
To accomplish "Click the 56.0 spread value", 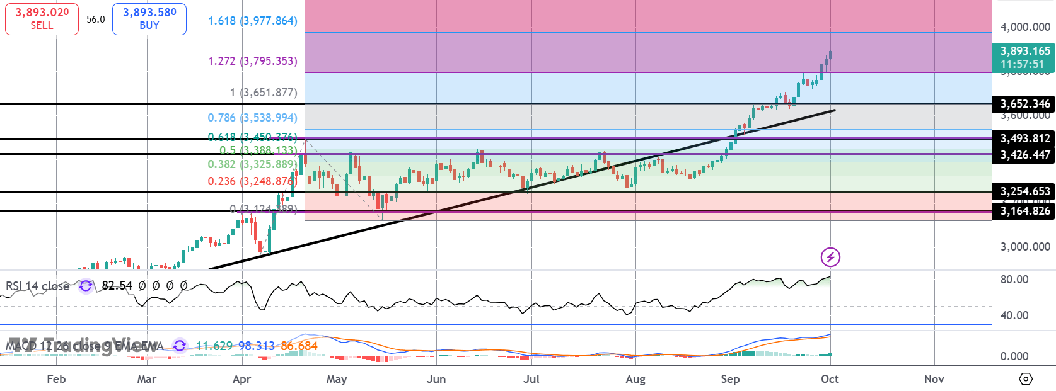I will [x=96, y=20].
